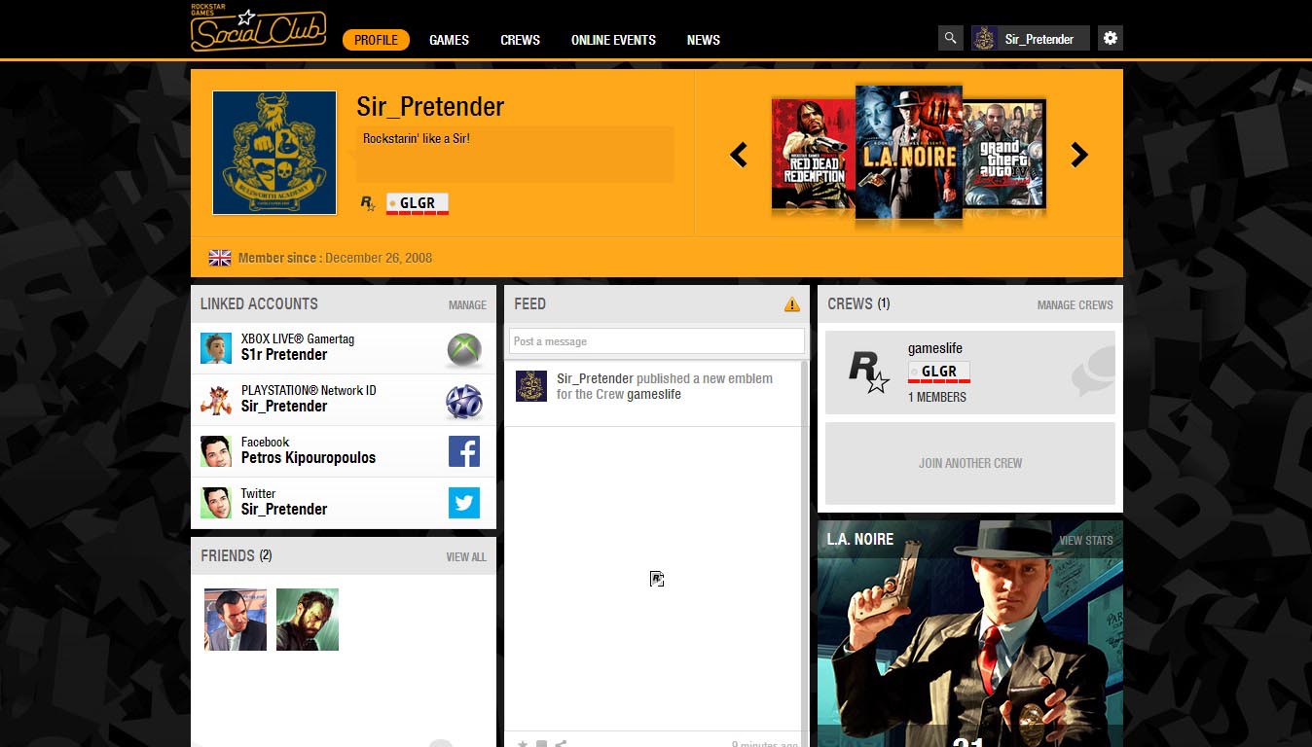Click the Facebook account profile photo
The width and height of the screenshot is (1312, 747).
[x=216, y=451]
